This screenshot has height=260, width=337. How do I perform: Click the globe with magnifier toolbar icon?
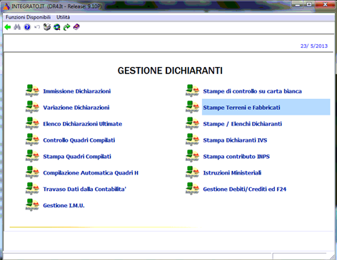pyautogui.click(x=56, y=27)
